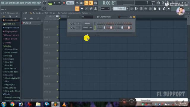190x107 pixels.
Task: Click the Stop button in transport
Action: (59, 3)
